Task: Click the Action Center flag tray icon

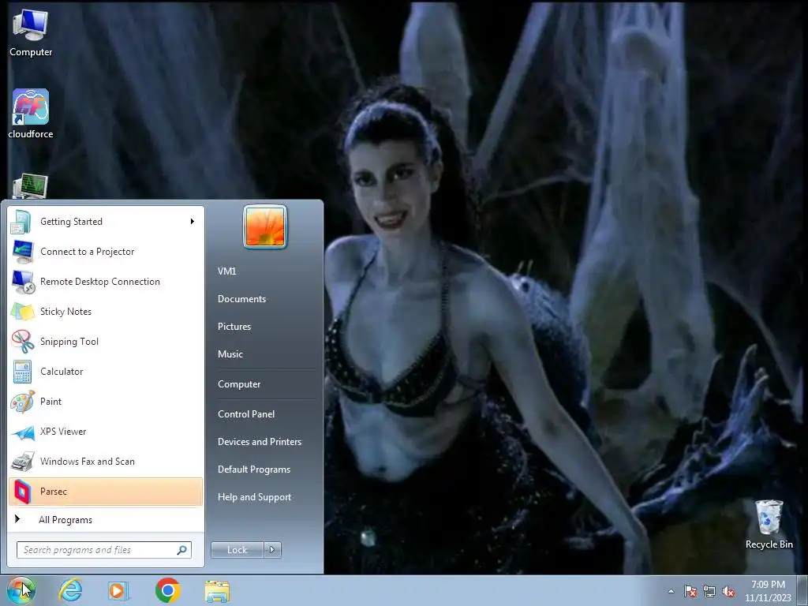Action: click(x=690, y=592)
